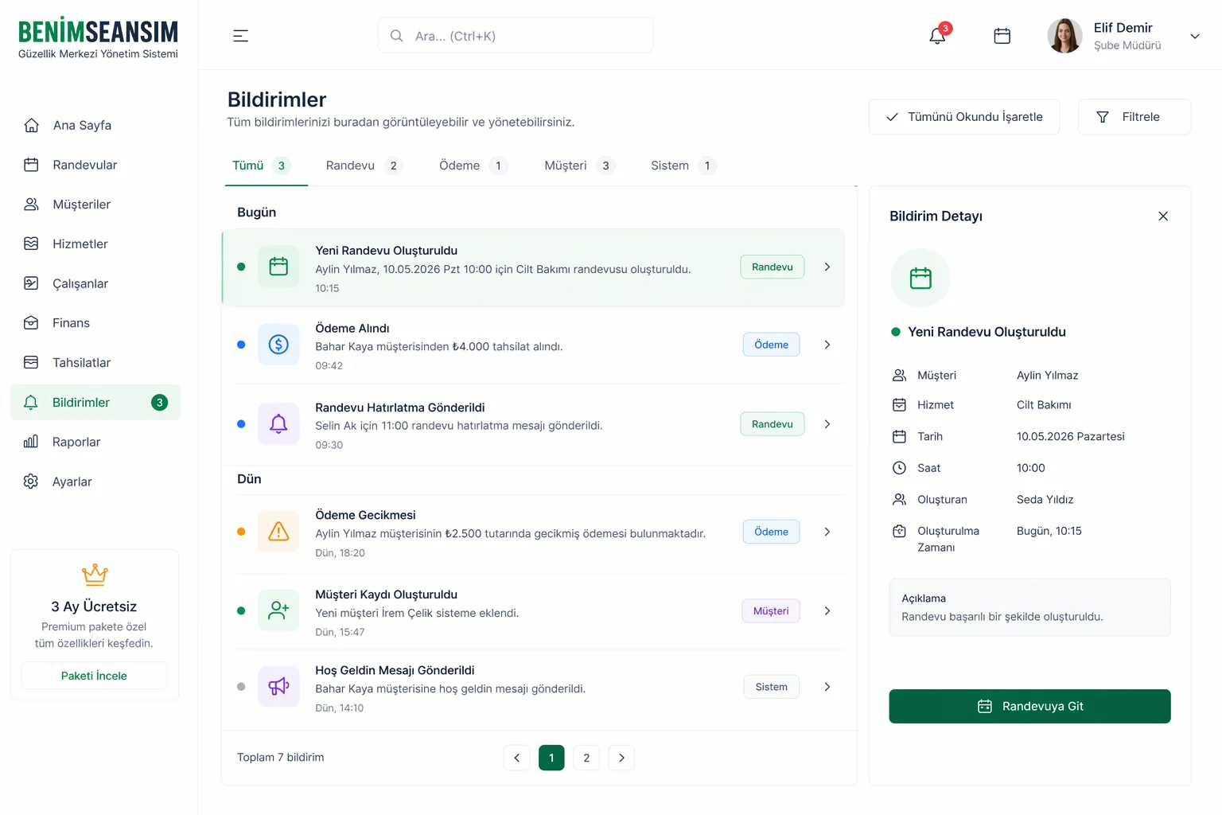Image resolution: width=1222 pixels, height=815 pixels.
Task: Expand the Elif Demir user dropdown arrow
Action: [1195, 36]
